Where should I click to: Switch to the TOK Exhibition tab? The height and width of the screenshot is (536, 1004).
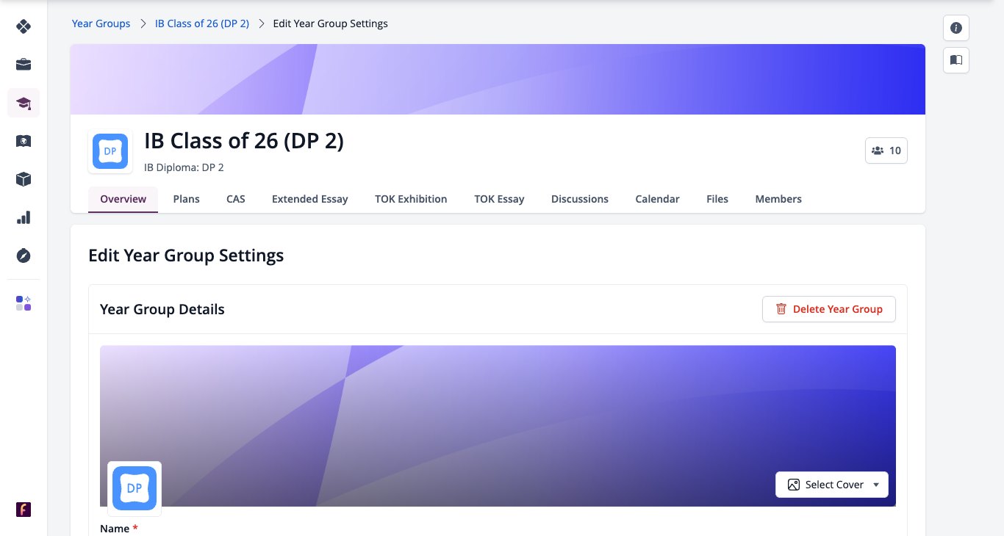coord(411,199)
